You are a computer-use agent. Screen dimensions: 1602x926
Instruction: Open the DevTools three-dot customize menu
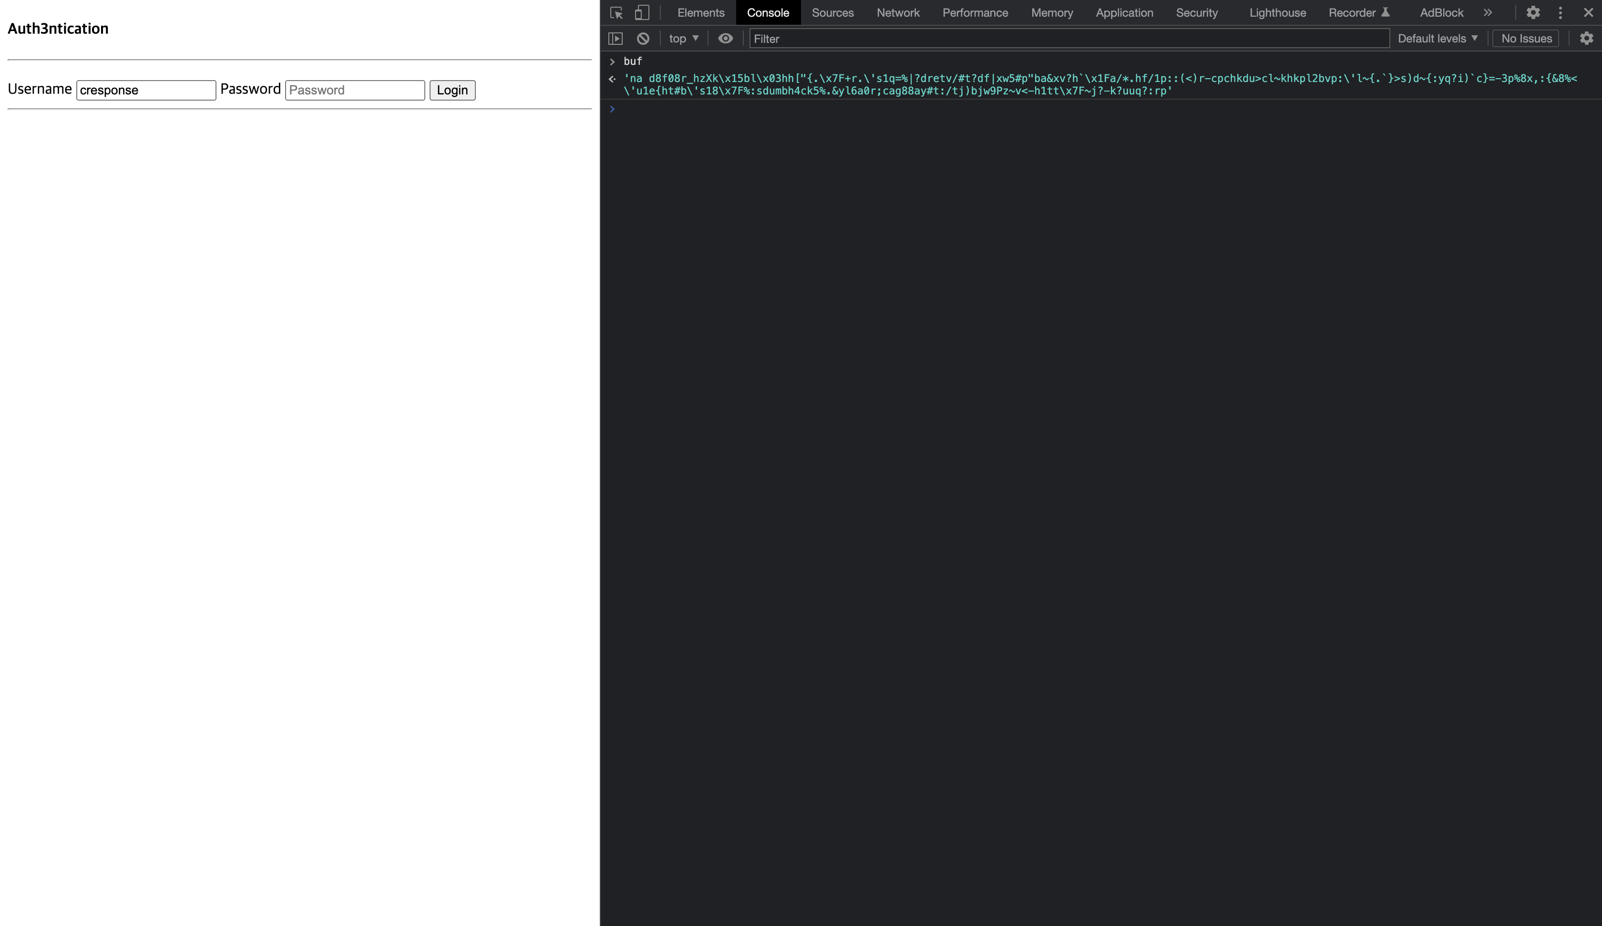pos(1560,13)
